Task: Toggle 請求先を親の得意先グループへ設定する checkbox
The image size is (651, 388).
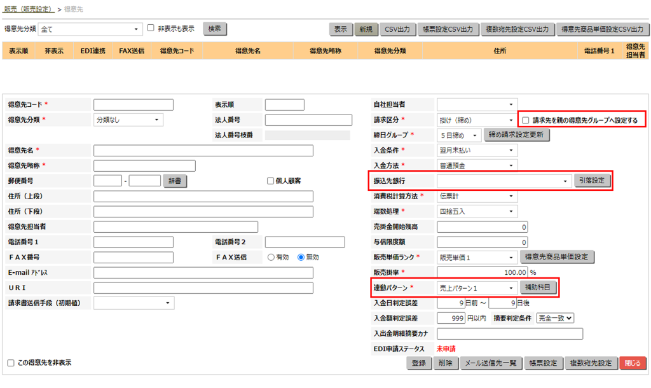Action: point(526,120)
